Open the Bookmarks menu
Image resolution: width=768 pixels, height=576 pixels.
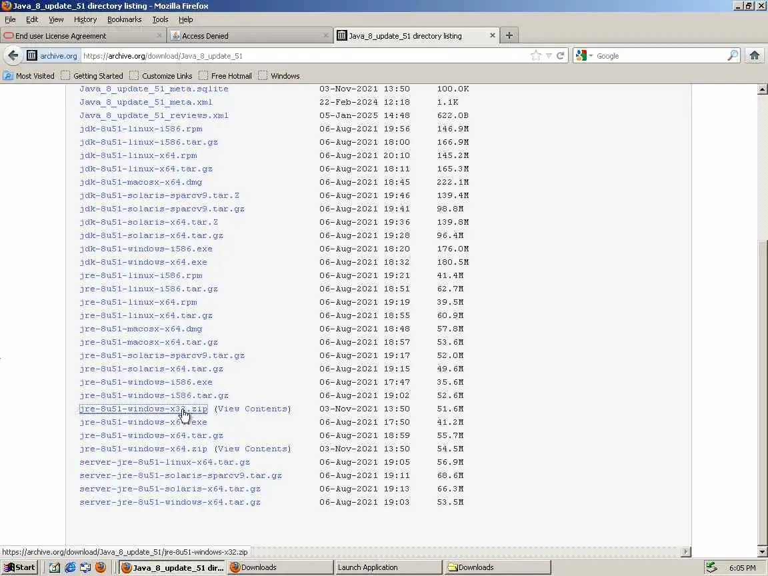[125, 19]
